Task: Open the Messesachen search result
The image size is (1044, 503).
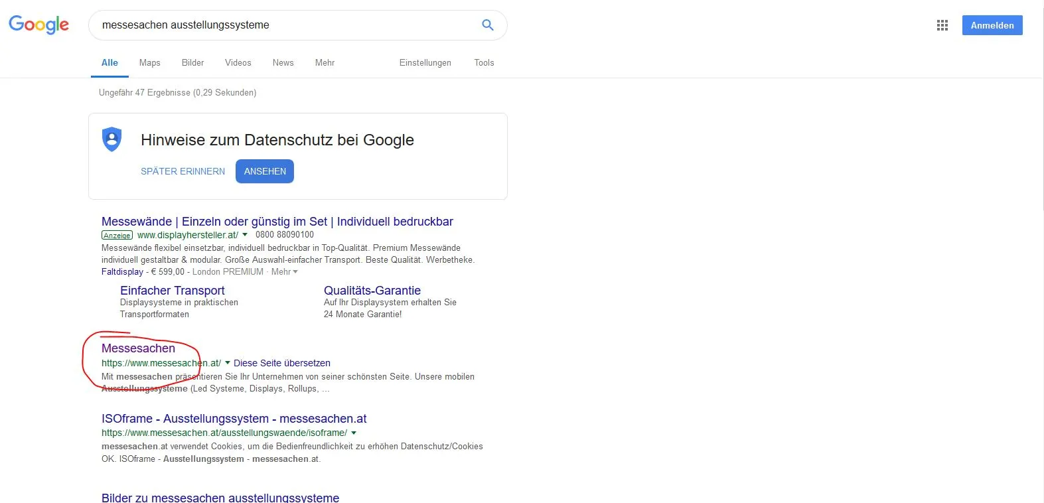Action: [x=138, y=348]
